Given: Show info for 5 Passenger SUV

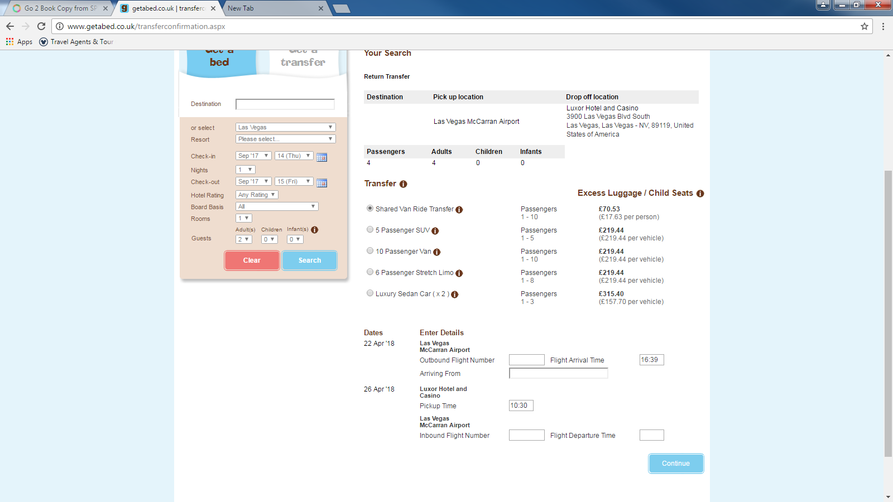Looking at the screenshot, I should pyautogui.click(x=435, y=231).
